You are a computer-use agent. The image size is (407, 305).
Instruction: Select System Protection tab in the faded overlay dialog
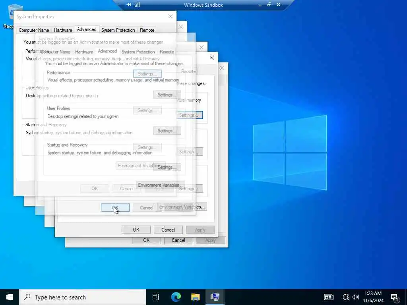coord(138,52)
